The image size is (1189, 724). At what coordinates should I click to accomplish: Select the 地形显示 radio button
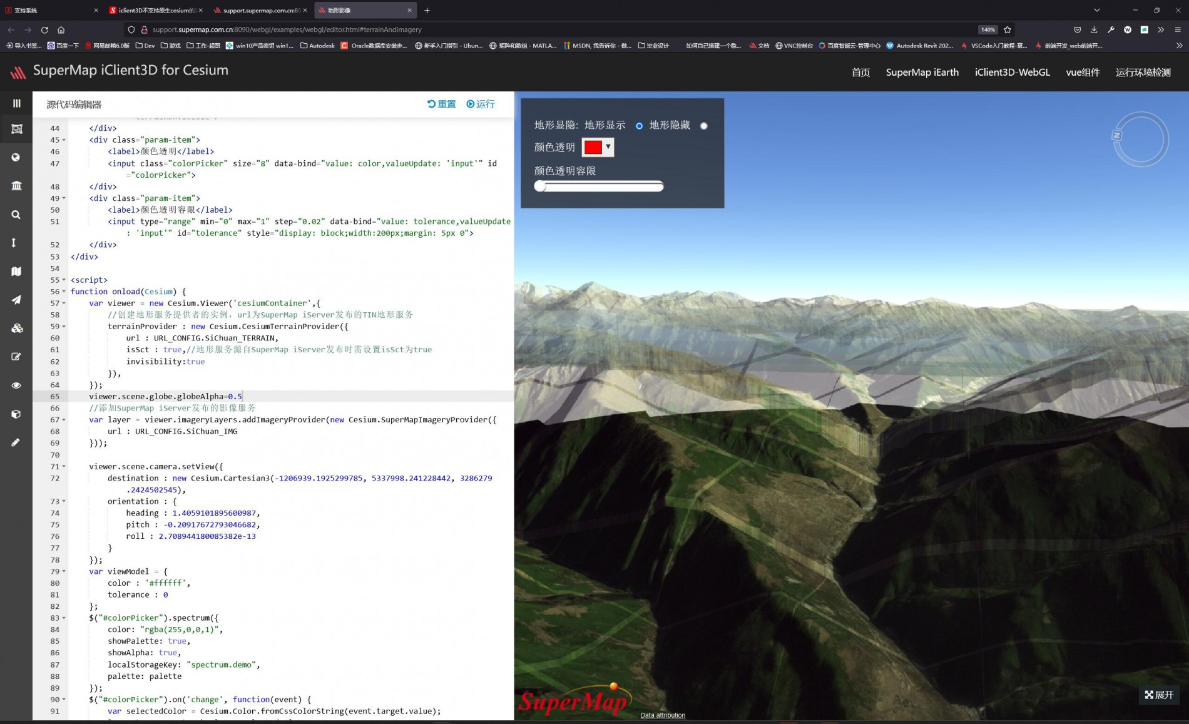pos(639,126)
